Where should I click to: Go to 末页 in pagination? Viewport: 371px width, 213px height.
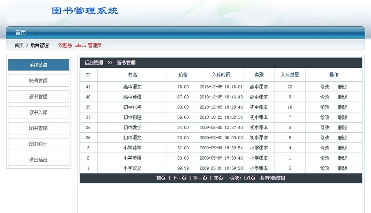[x=218, y=178]
